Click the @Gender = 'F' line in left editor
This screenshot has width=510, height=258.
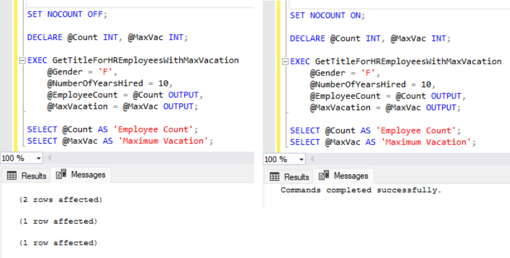click(81, 71)
